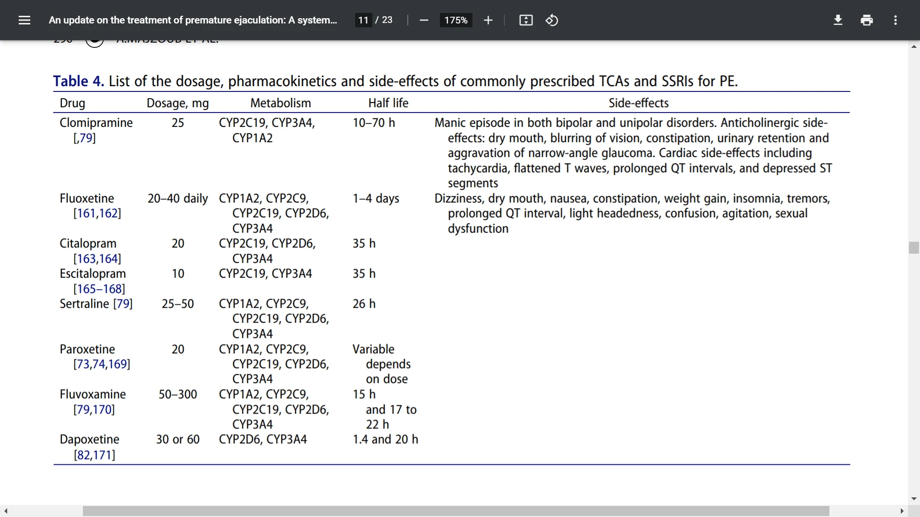Viewport: 920px width, 517px height.
Task: Click the vertical scrollbar thumb
Action: click(914, 247)
